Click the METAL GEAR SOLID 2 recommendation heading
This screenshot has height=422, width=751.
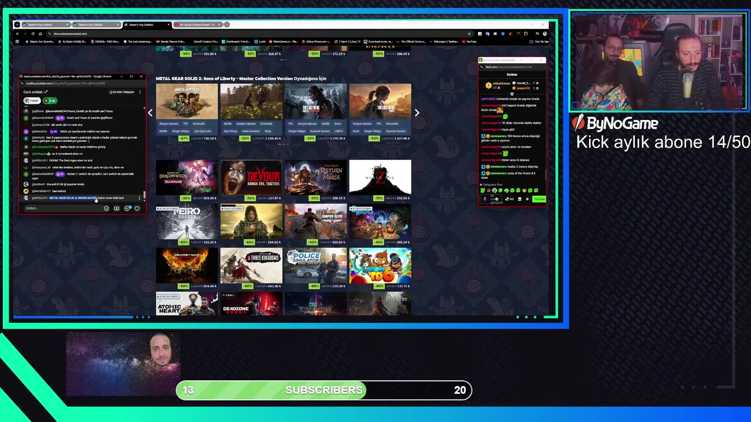pyautogui.click(x=241, y=79)
